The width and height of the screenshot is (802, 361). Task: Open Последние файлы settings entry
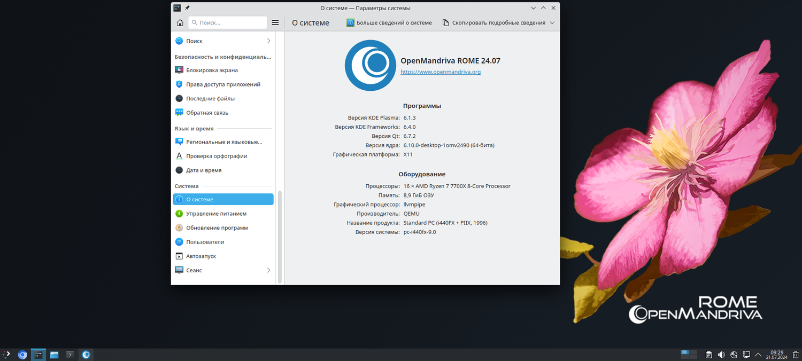pyautogui.click(x=223, y=98)
